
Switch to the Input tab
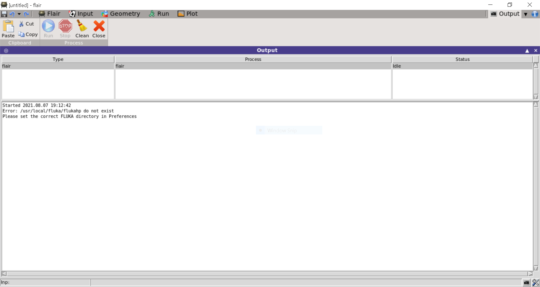click(81, 14)
